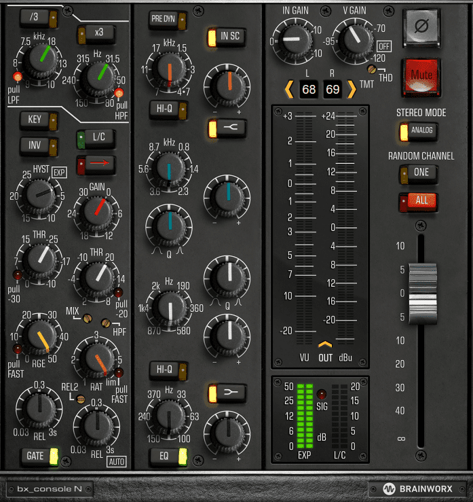Disable the EQ section switch
473x502 pixels.
(168, 456)
